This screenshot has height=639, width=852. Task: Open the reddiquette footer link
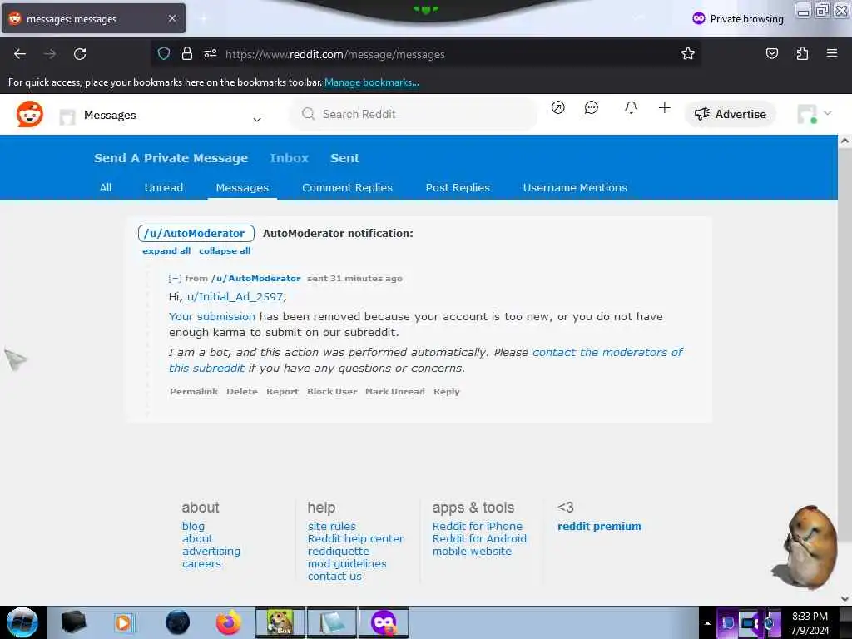pyautogui.click(x=339, y=551)
